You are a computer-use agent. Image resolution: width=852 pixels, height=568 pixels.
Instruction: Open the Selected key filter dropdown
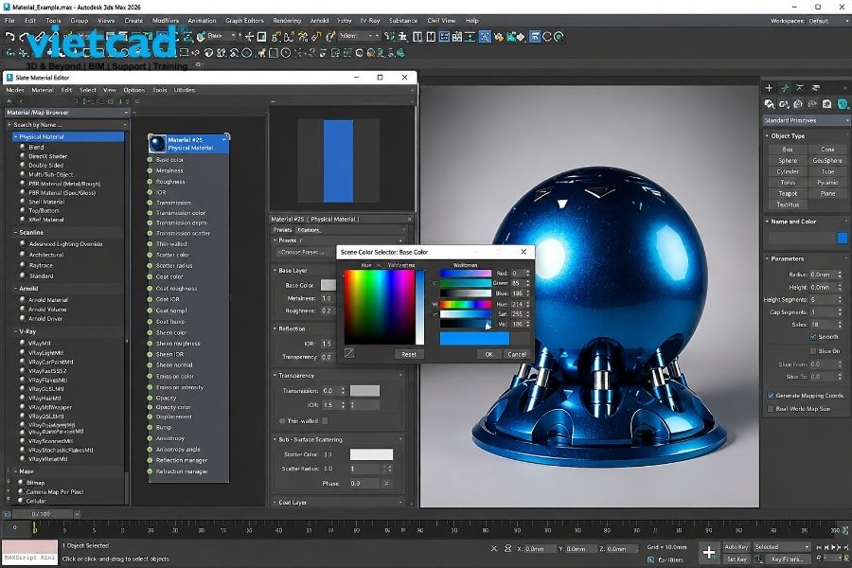(782, 547)
